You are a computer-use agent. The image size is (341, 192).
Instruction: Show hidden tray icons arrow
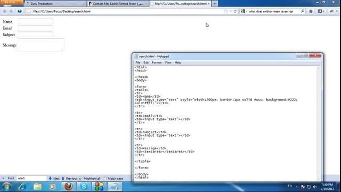click(297, 187)
